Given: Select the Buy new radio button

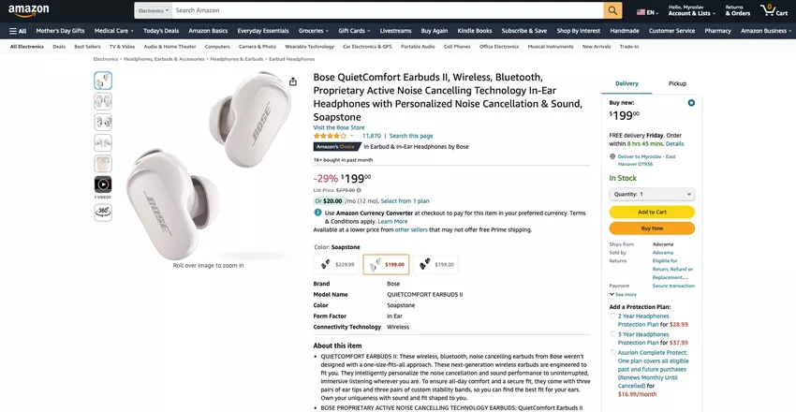Looking at the screenshot, I should (691, 103).
